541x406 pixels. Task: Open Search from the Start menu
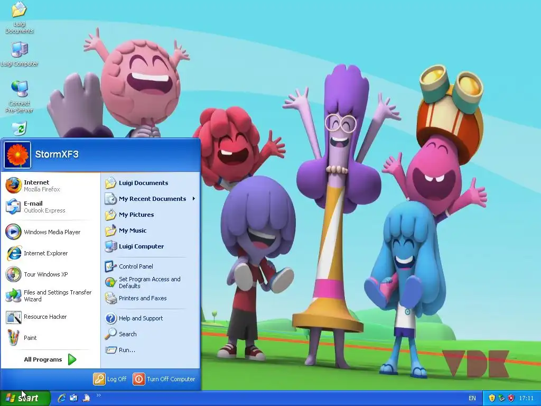[x=151, y=334]
